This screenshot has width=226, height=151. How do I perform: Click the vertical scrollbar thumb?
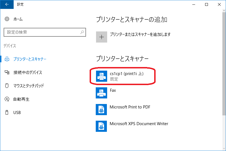(224, 64)
